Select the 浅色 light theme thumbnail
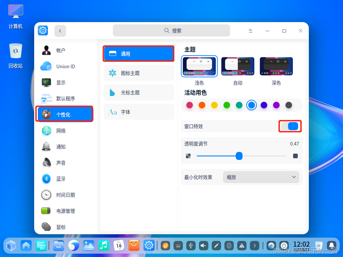This screenshot has height=257, width=343. coord(199,66)
